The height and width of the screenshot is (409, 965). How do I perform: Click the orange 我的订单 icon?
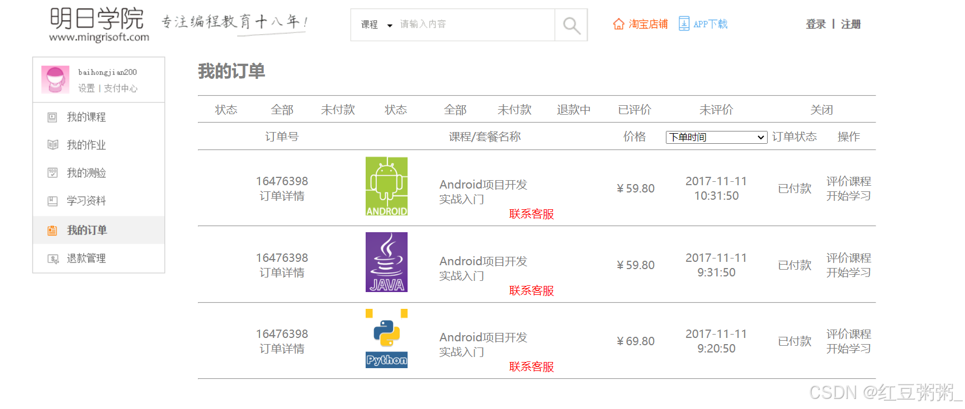(x=53, y=230)
